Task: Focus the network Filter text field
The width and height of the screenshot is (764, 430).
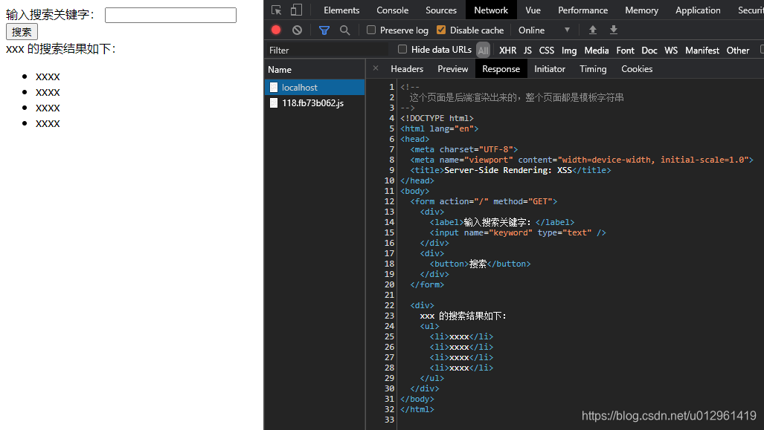Action: click(x=327, y=50)
